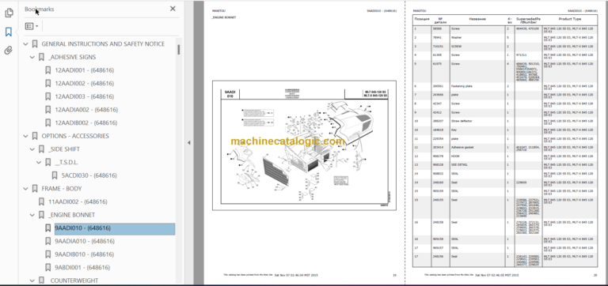Click the bookmark icon beside 12AADI001
This screenshot has height=286, width=608.
tap(48, 70)
